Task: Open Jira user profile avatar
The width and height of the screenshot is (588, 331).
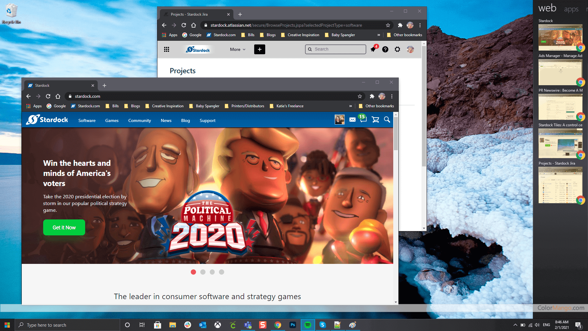Action: coord(410,49)
